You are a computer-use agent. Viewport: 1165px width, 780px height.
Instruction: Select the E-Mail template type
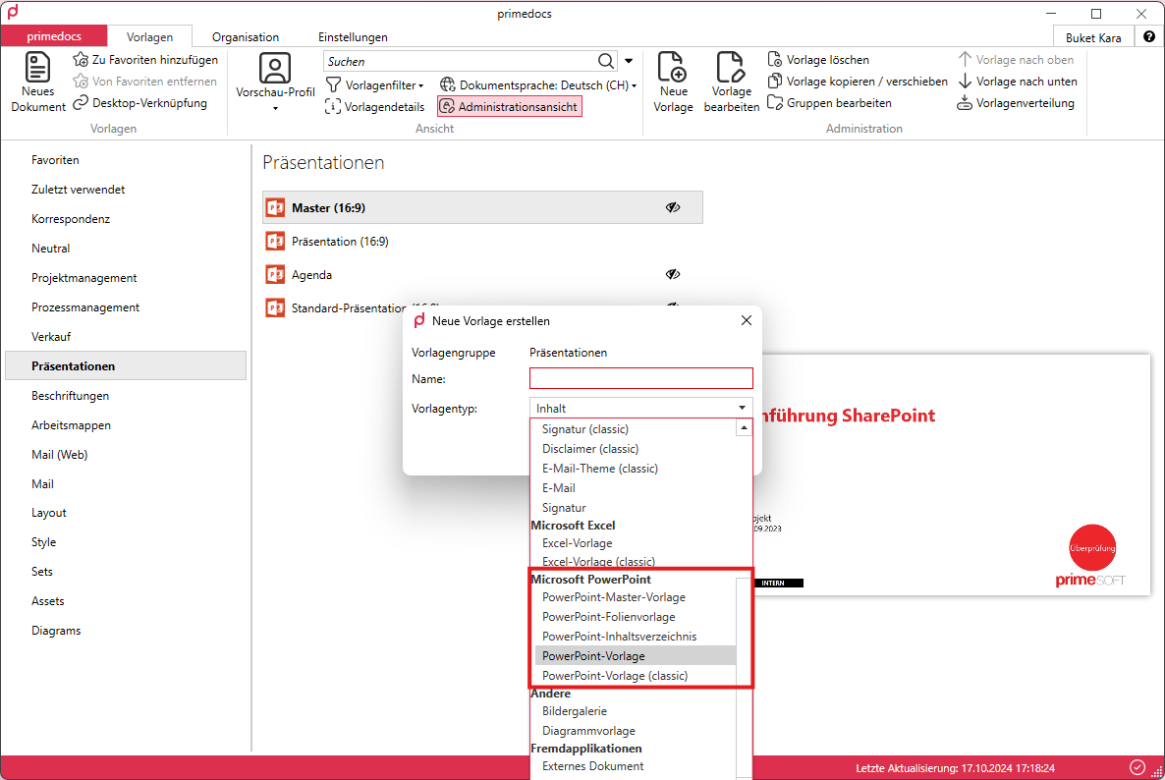click(x=559, y=487)
